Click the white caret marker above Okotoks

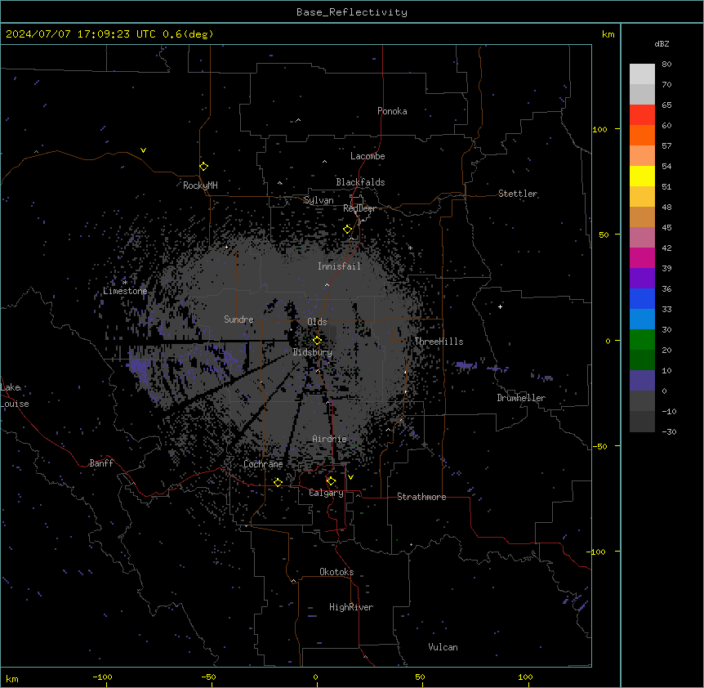pos(294,581)
